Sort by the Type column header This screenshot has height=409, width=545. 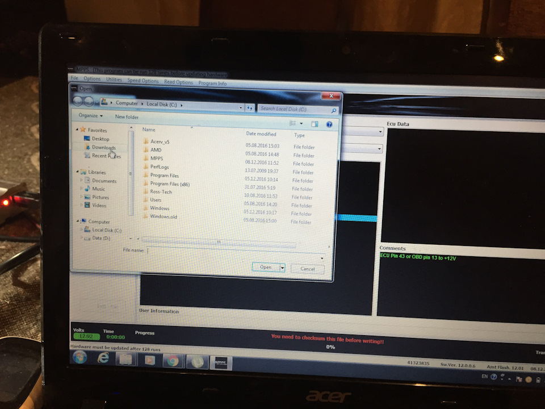coord(299,135)
